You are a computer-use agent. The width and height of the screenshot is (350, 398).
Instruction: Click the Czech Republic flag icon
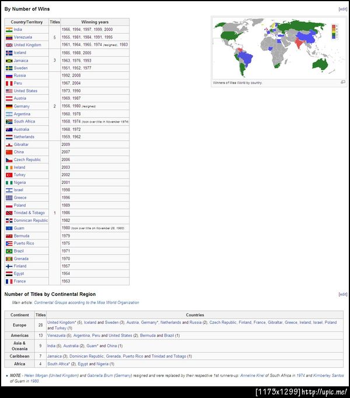click(x=9, y=160)
